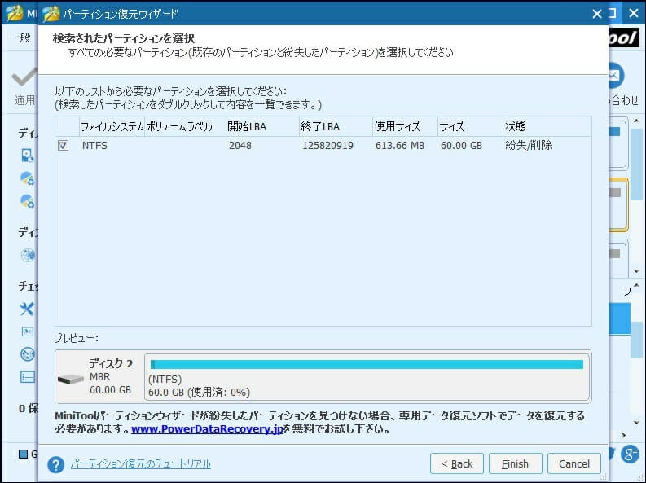Sort by 使用サイズ column header

[x=405, y=126]
